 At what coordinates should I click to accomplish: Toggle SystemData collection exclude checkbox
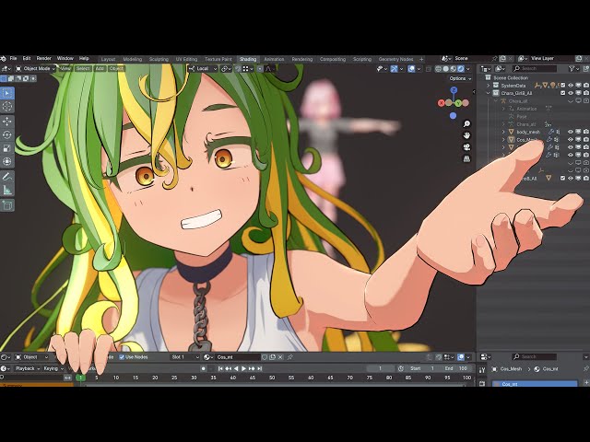coord(563,86)
